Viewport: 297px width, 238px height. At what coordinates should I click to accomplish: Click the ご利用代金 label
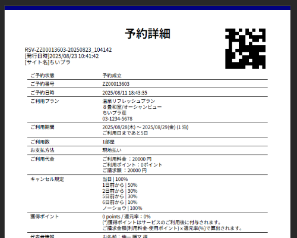click(42, 159)
